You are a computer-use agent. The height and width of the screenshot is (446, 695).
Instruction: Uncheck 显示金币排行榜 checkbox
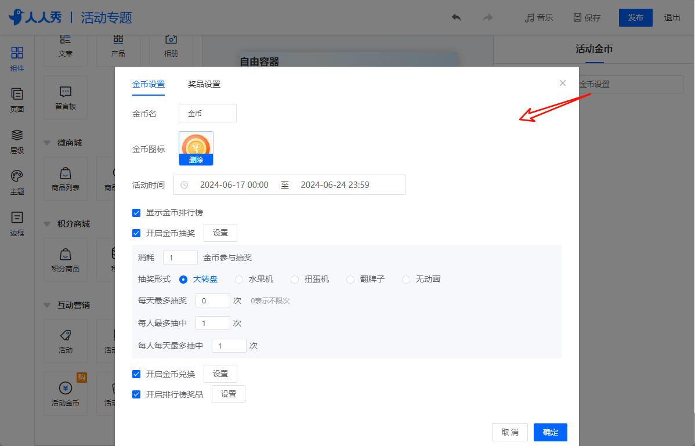point(136,213)
